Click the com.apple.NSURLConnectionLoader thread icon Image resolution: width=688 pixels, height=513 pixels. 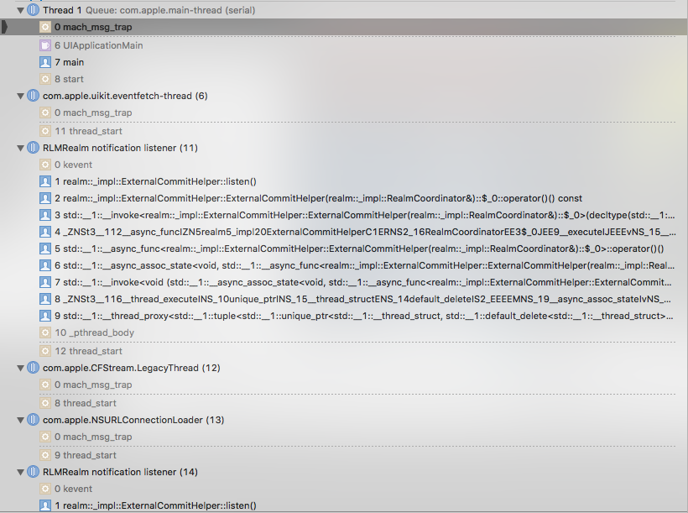[31, 420]
